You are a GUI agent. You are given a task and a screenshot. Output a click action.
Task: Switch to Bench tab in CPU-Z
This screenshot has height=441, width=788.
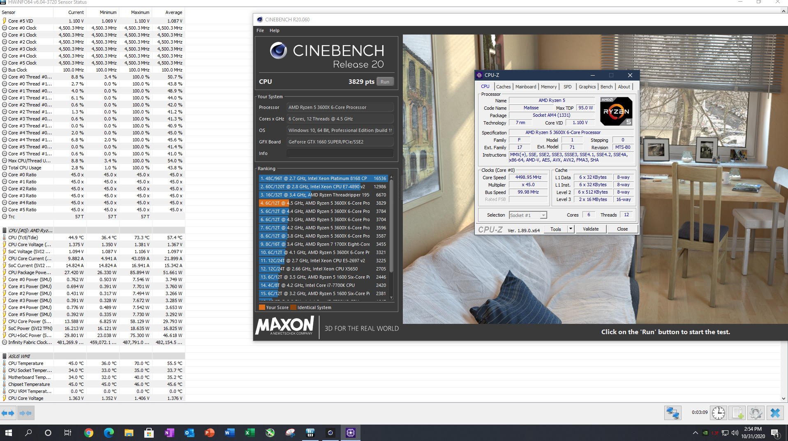(606, 87)
